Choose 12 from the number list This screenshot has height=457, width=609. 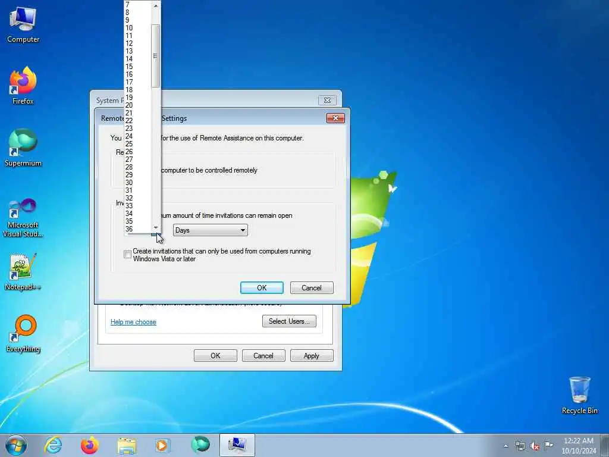point(137,43)
